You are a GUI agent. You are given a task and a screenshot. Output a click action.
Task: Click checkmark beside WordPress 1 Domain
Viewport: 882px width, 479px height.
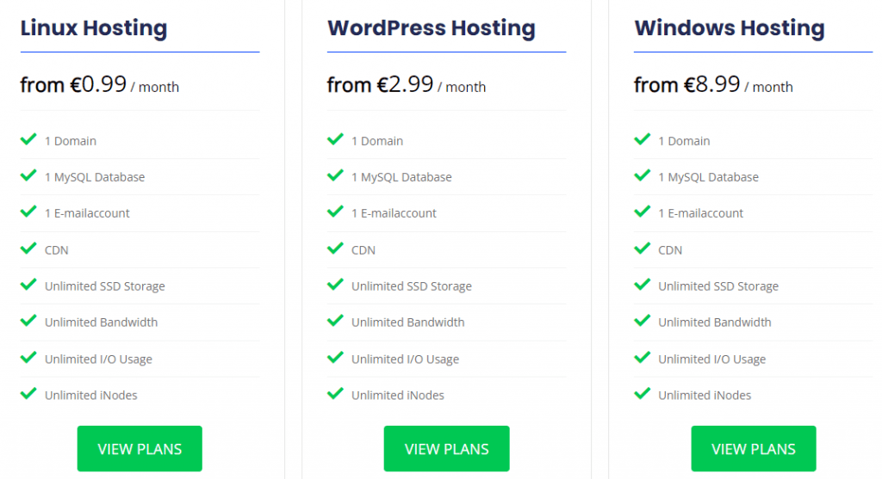pos(335,139)
